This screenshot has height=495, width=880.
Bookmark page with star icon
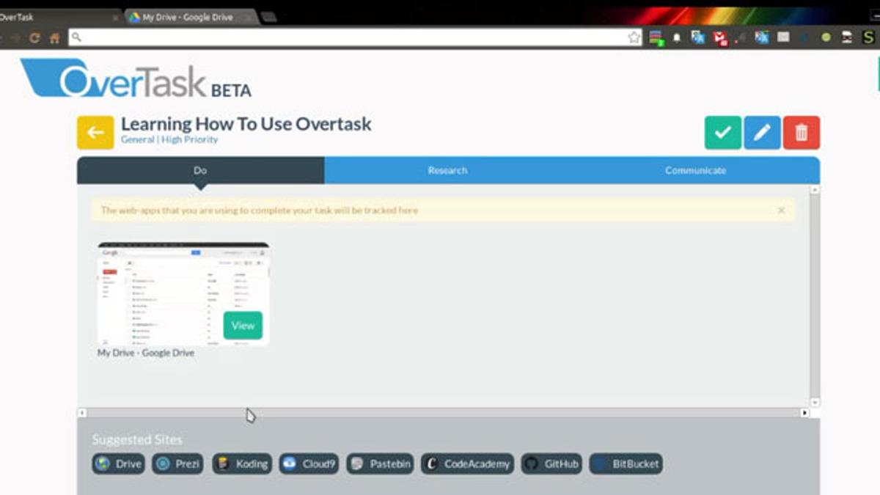(x=634, y=37)
